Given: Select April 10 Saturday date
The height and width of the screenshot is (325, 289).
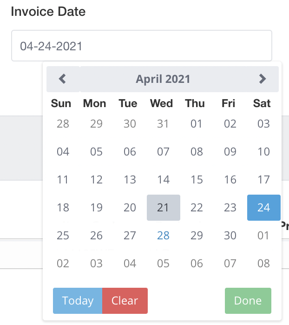Looking at the screenshot, I should click(263, 152).
